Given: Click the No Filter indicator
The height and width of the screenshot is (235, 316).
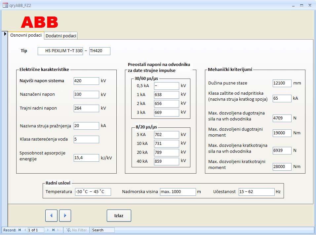Looking at the screenshot, I should 77,230.
